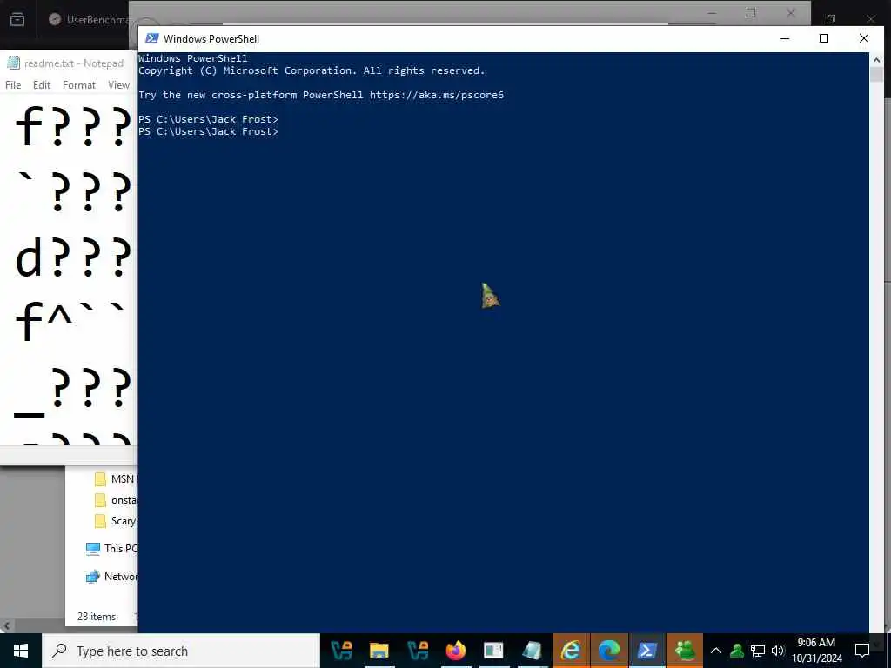Open the volume control in the tray
This screenshot has width=891, height=668.
click(778, 651)
